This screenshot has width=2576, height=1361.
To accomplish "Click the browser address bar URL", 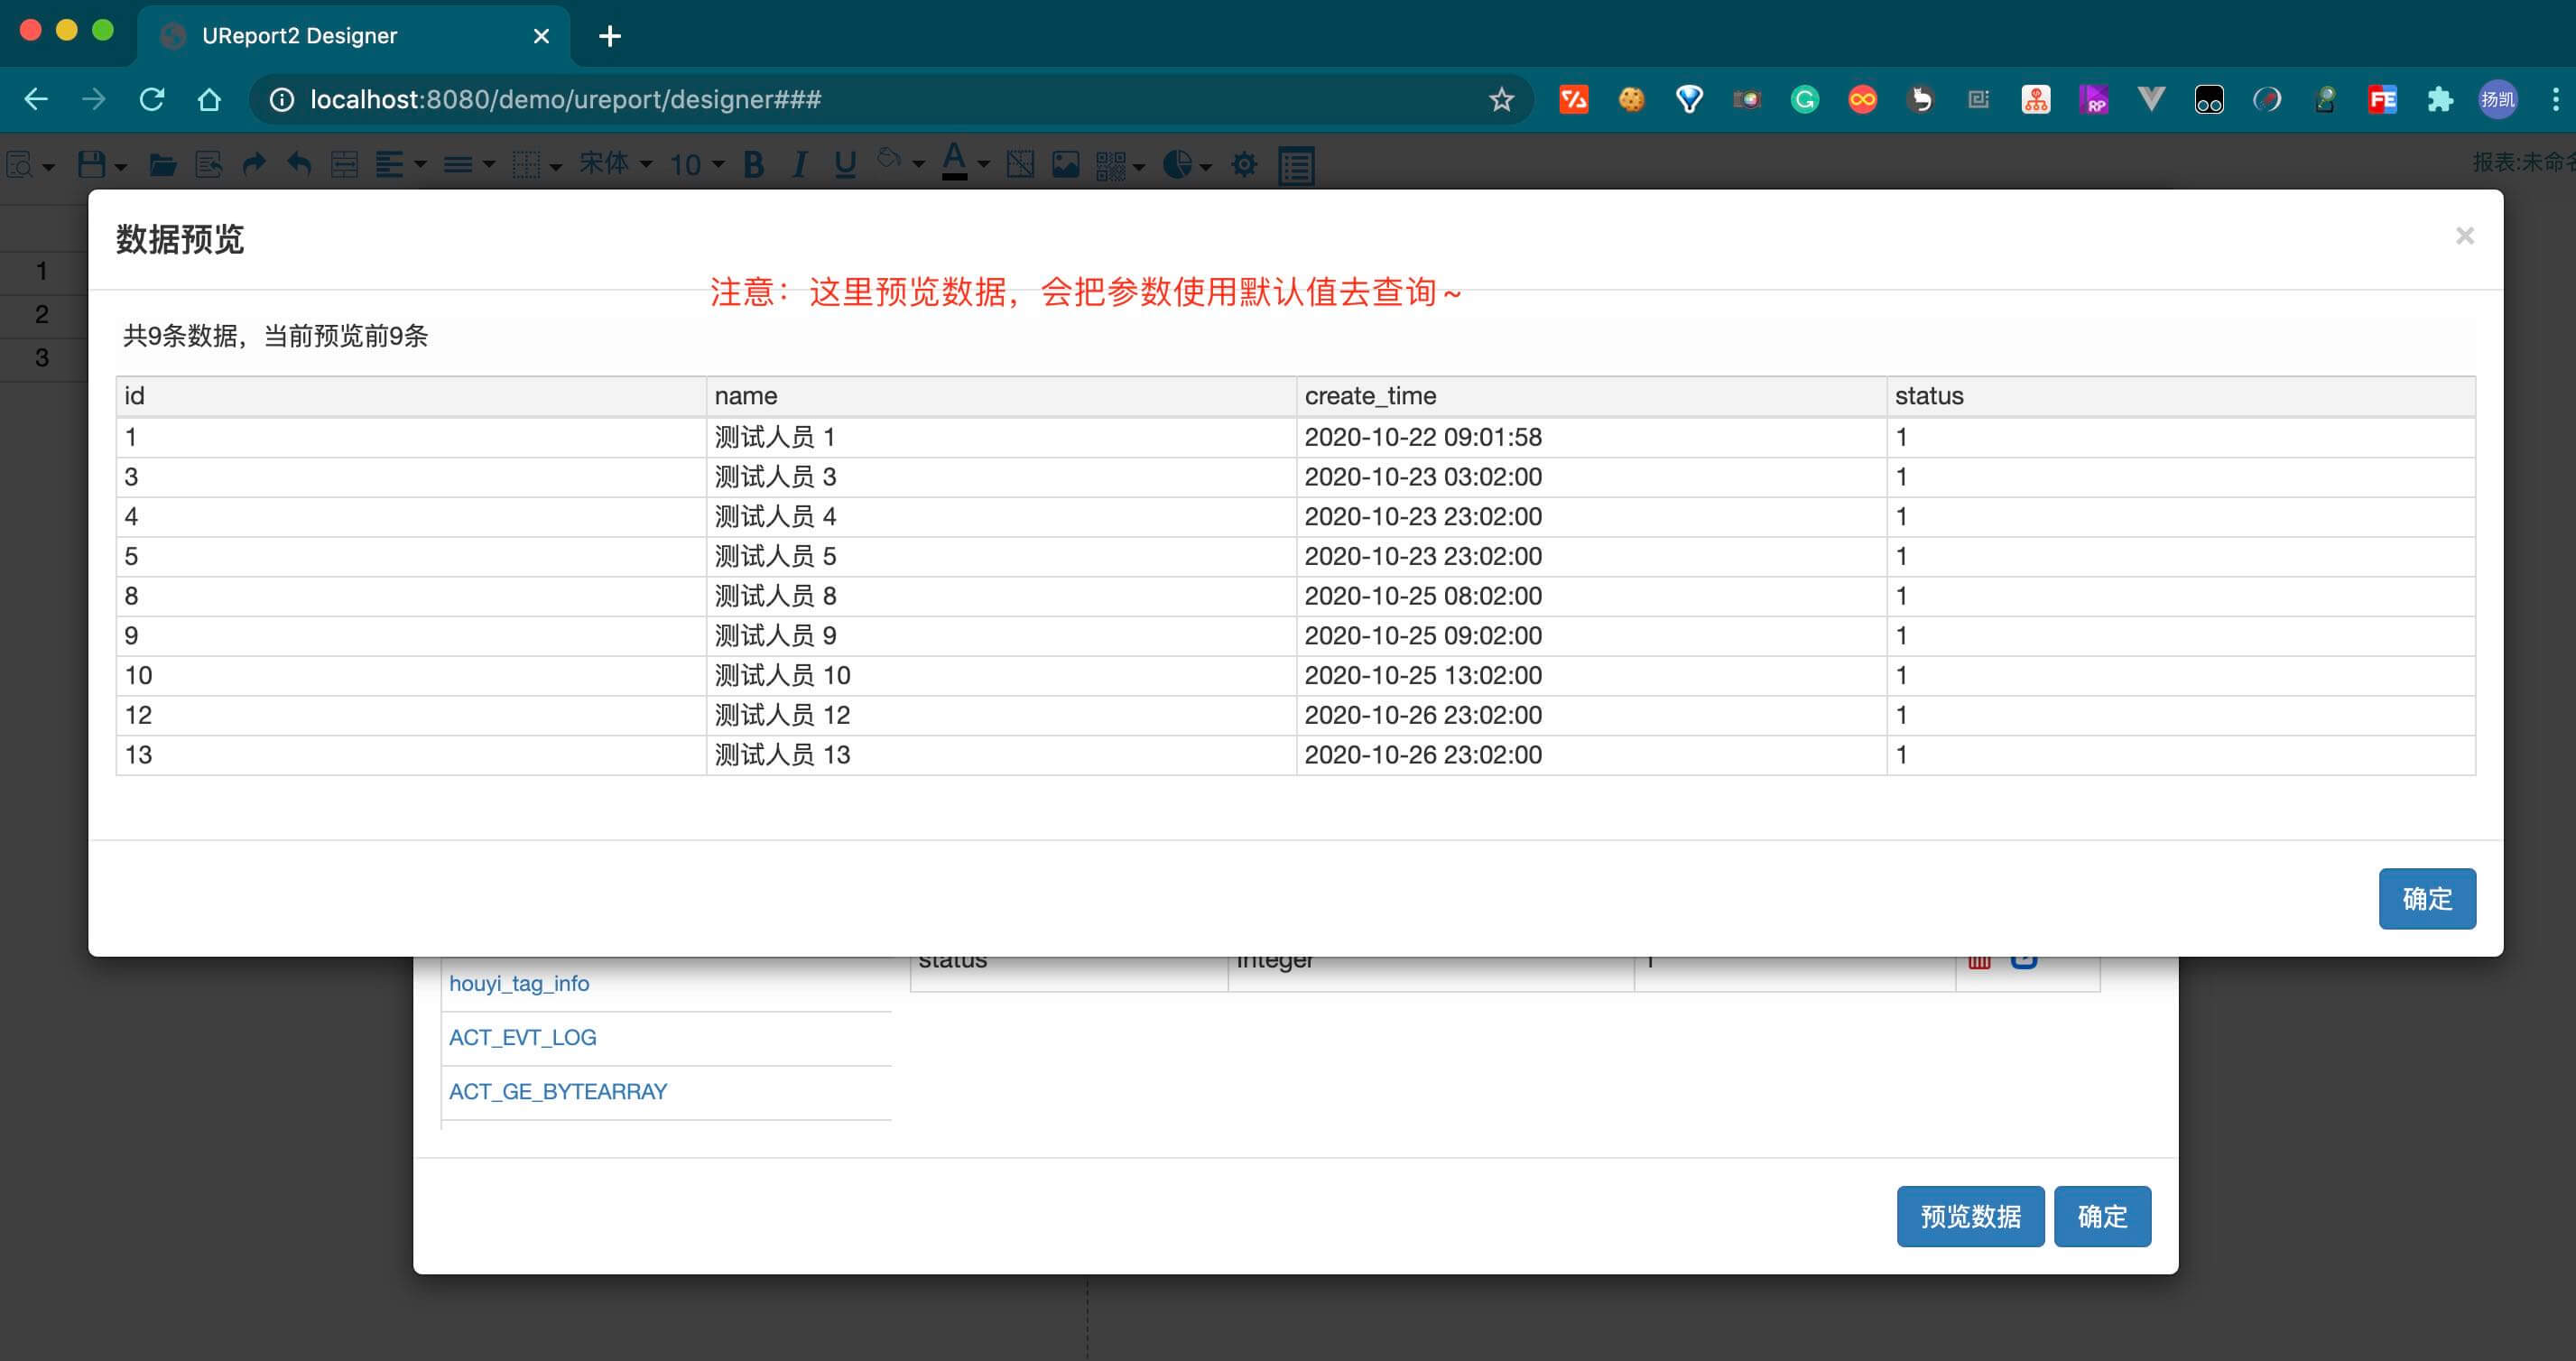I will (565, 99).
